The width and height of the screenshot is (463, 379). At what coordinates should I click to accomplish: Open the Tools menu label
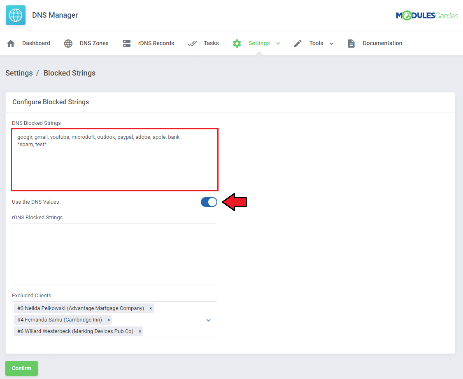tap(316, 44)
